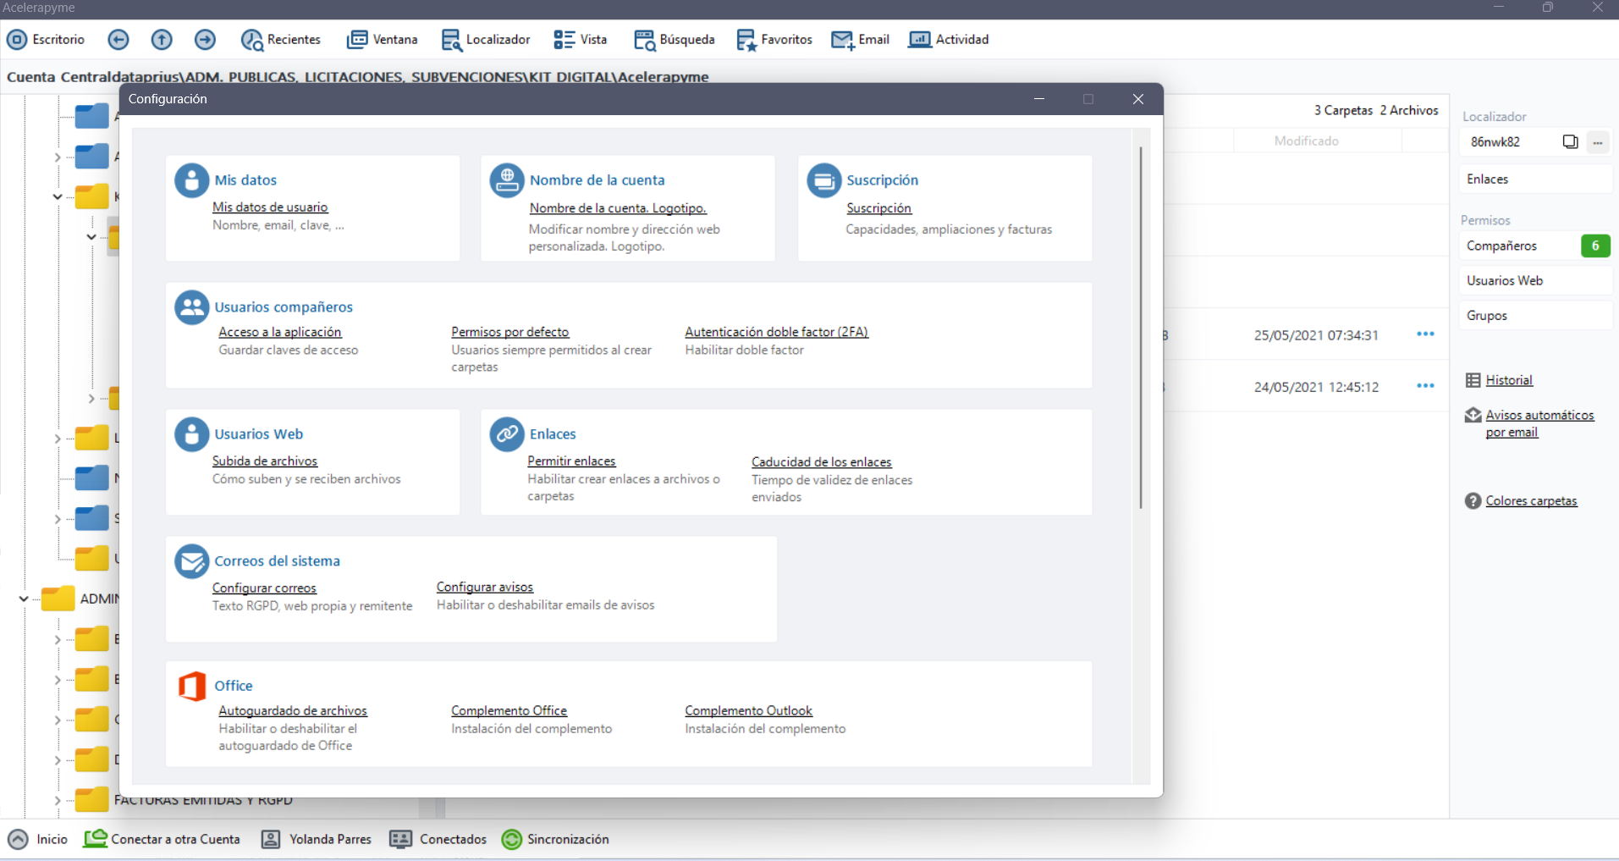
Task: Open more options for the 24/05/2021 row
Action: click(x=1425, y=386)
